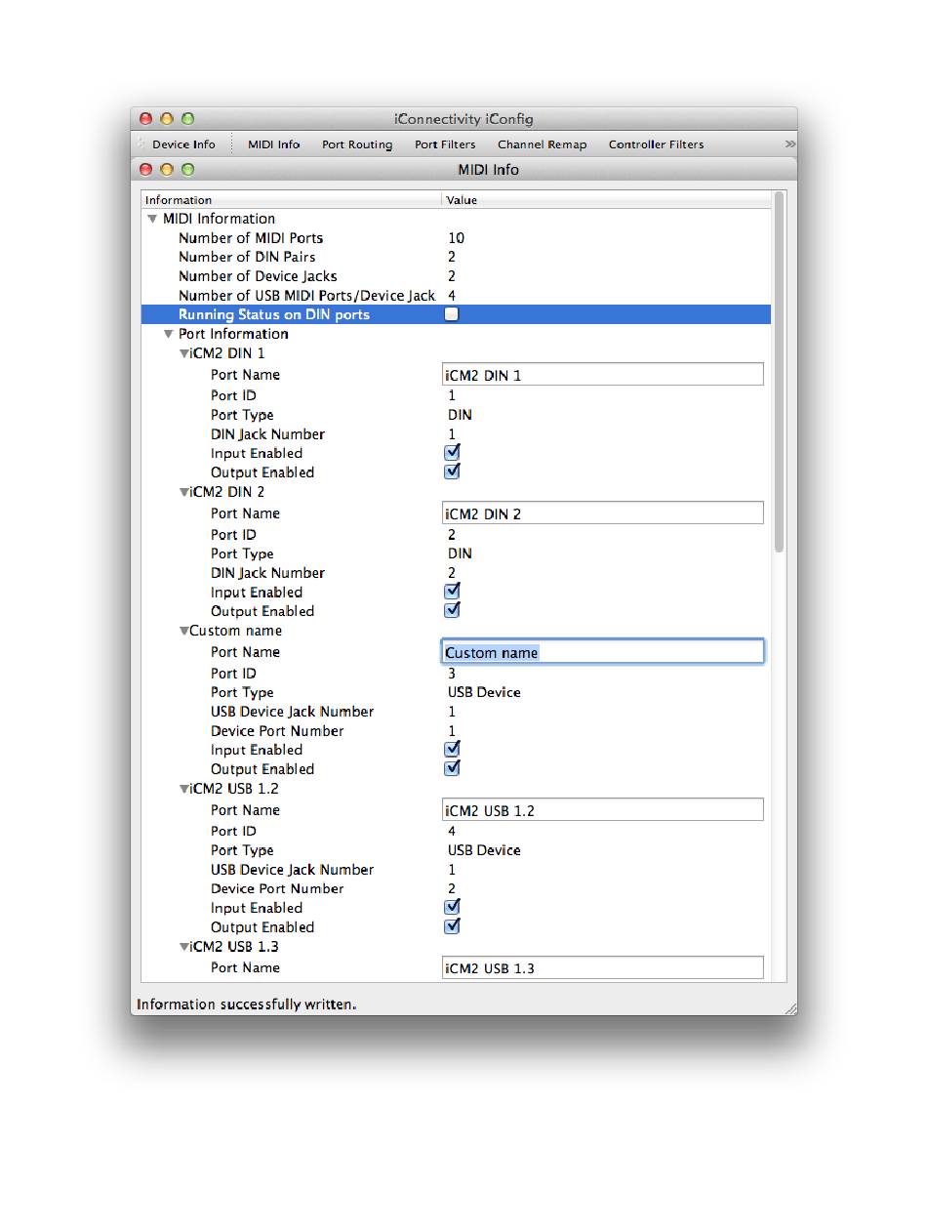Toggle Running Status on DIN ports checkbox
The image size is (927, 1230).
452,314
